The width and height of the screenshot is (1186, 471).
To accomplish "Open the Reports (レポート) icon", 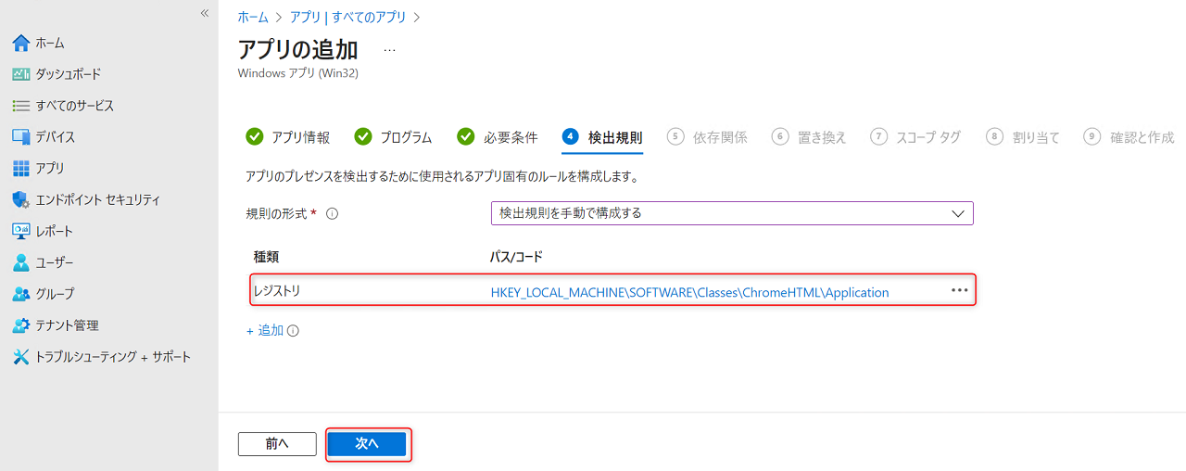I will 20,231.
